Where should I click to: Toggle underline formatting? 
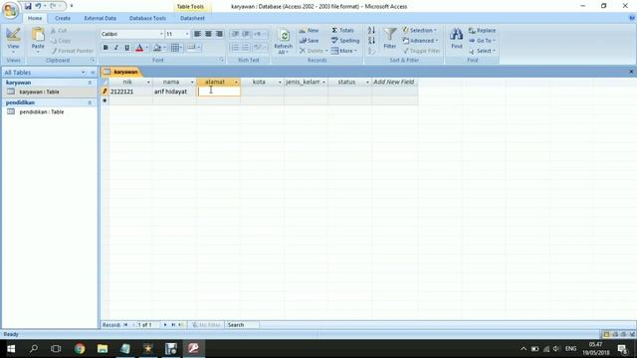(127, 48)
